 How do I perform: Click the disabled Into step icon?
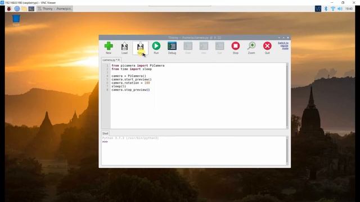click(204, 48)
